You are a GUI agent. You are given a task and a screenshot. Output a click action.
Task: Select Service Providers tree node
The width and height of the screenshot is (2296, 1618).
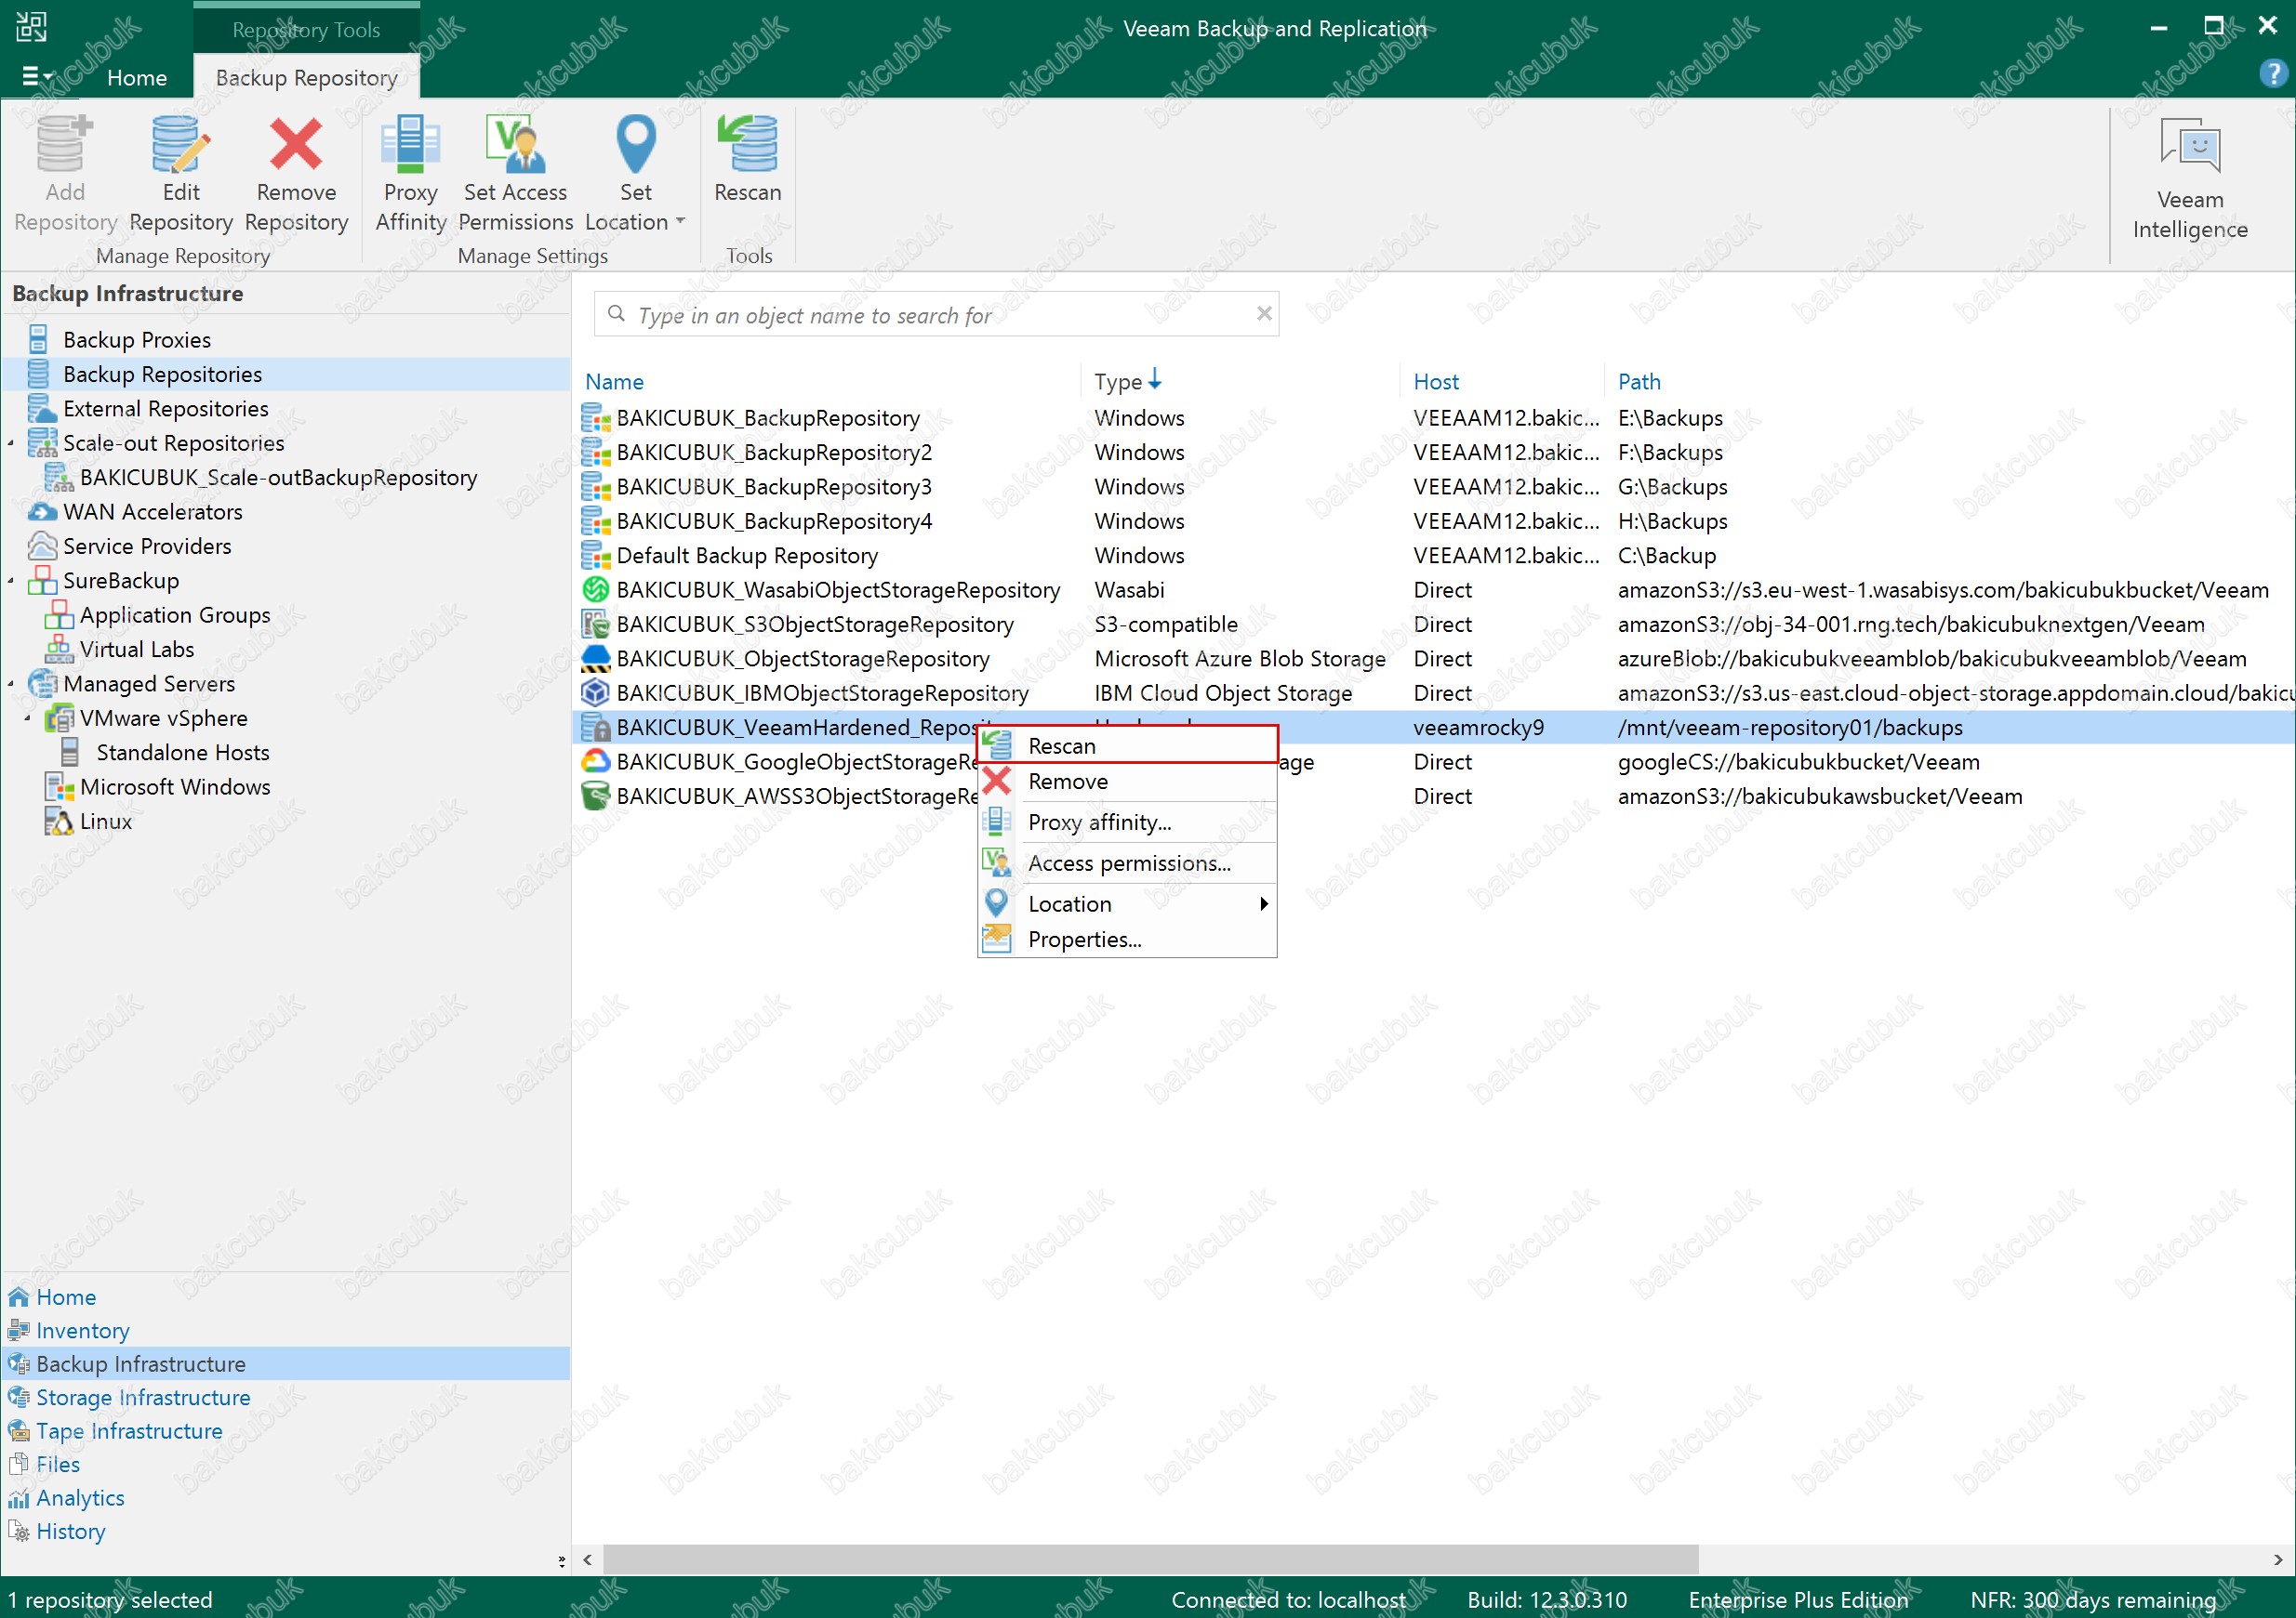147,546
